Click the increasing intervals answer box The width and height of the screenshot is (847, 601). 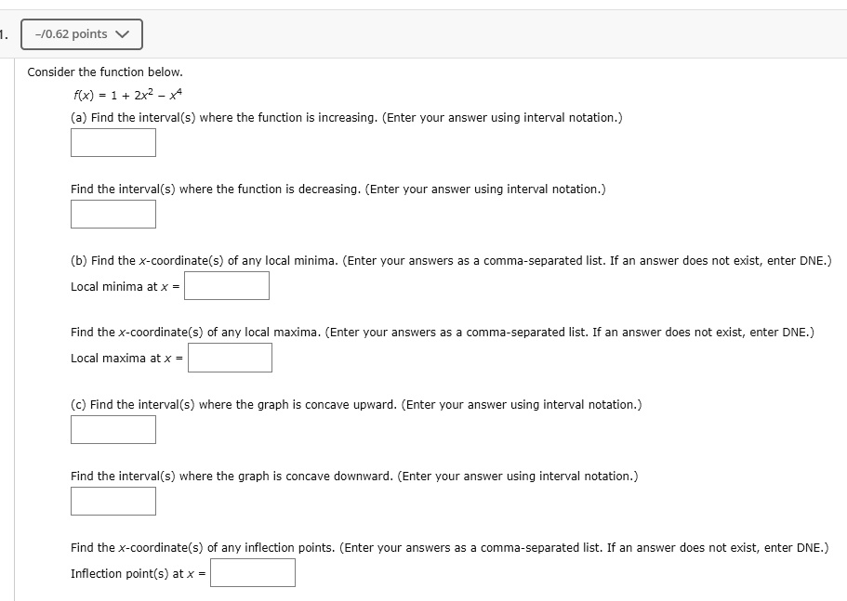tap(112, 142)
